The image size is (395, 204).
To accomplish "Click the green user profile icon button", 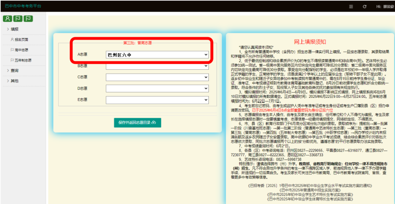I will click(7, 19).
